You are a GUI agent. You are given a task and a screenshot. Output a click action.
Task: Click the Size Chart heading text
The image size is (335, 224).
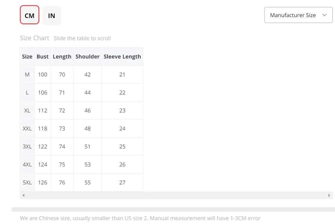pos(34,38)
